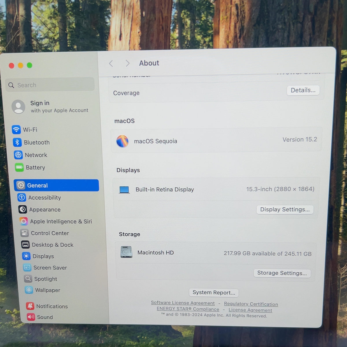This screenshot has width=347, height=347.
Task: Open Storage Settings button
Action: pyautogui.click(x=282, y=273)
